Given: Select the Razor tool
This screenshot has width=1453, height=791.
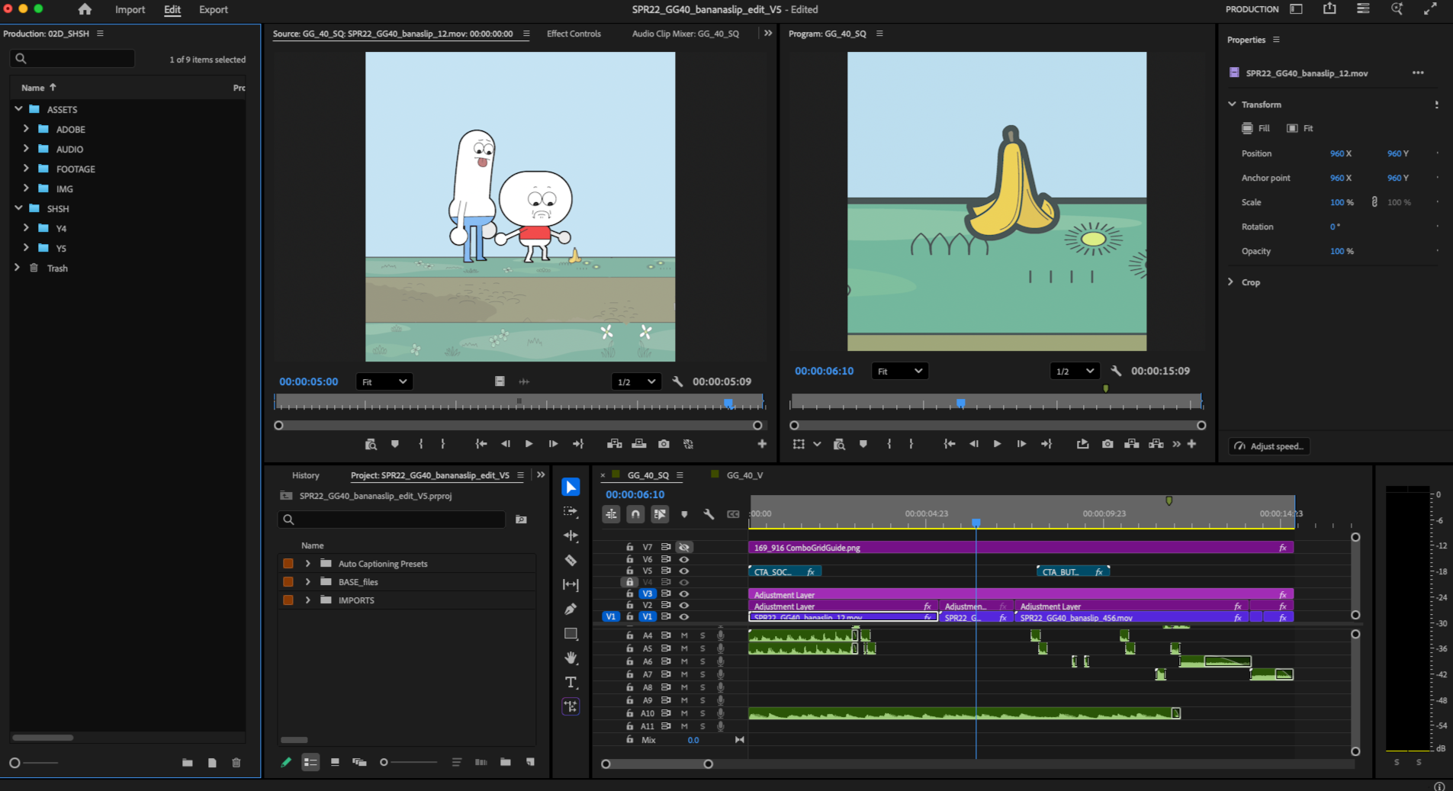Looking at the screenshot, I should click(571, 560).
